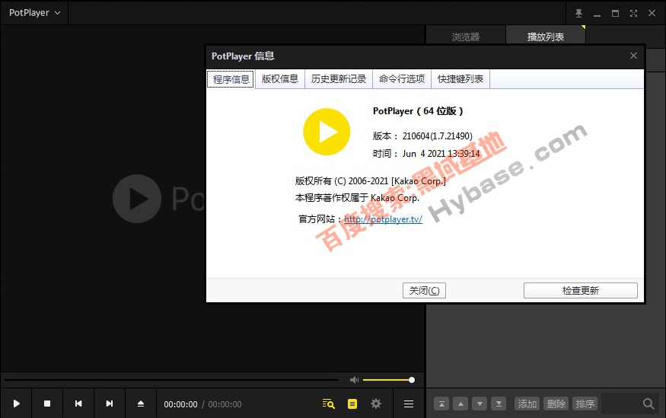Click the build time Jun 4 2021 text
Image resolution: width=666 pixels, height=418 pixels.
(x=441, y=154)
